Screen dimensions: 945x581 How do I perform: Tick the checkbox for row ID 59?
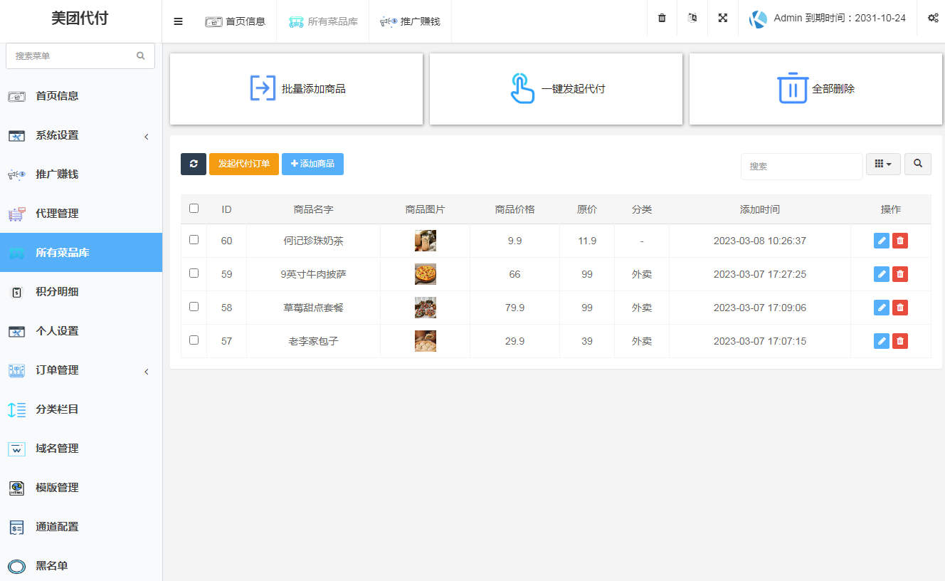click(194, 274)
